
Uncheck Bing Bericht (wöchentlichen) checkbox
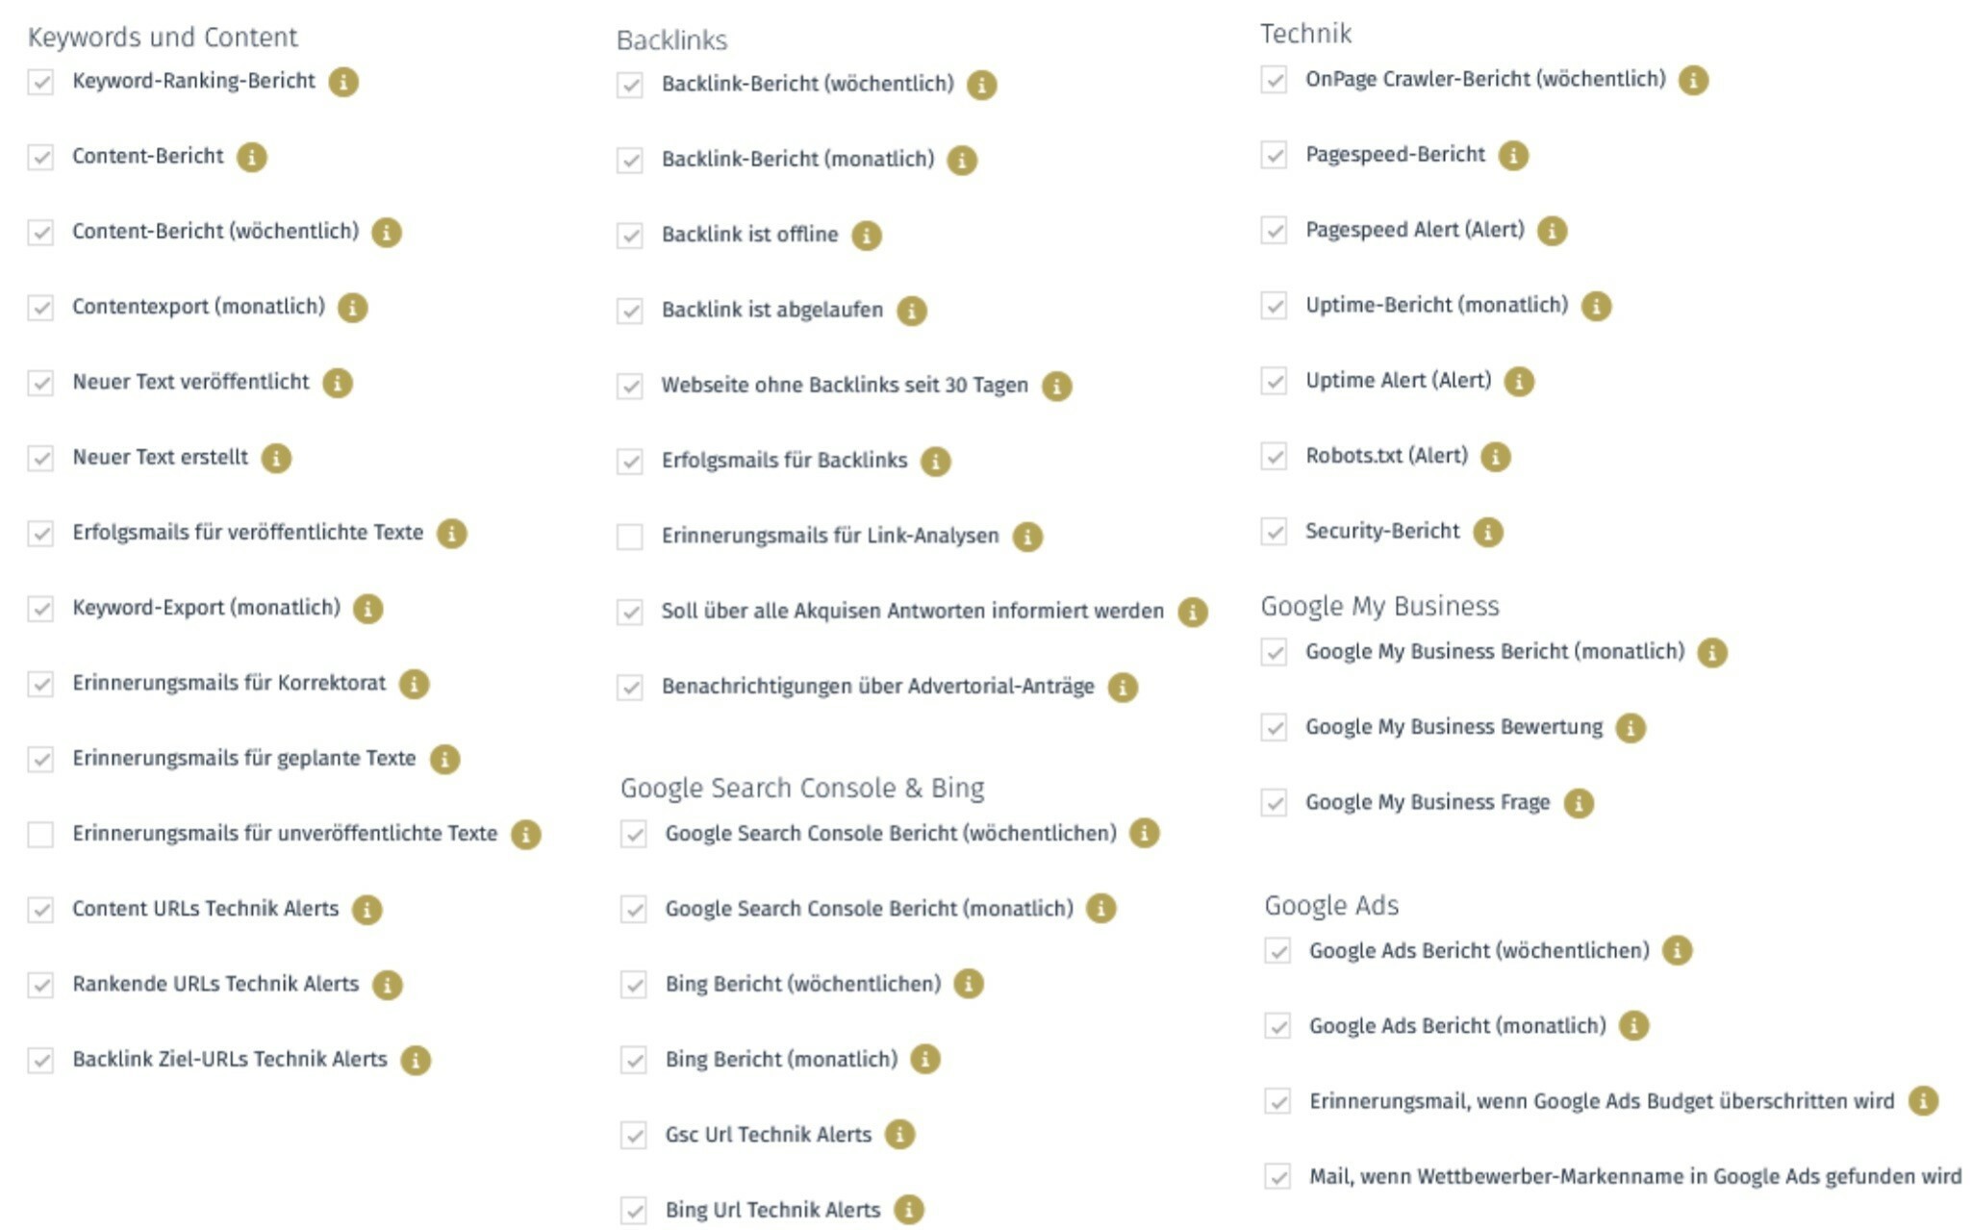tap(634, 985)
